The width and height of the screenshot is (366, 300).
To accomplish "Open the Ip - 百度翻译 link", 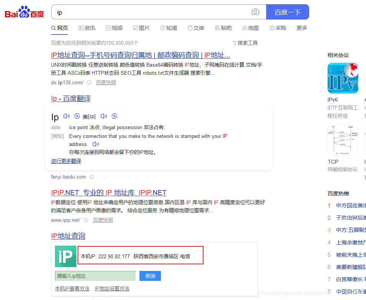I will (x=71, y=98).
